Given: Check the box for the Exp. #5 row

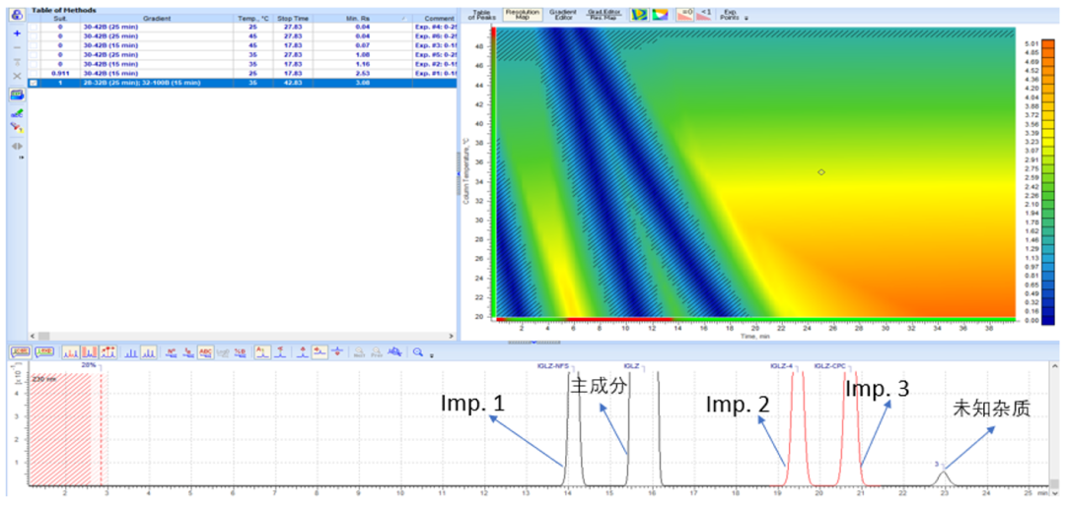Looking at the screenshot, I should (x=33, y=55).
